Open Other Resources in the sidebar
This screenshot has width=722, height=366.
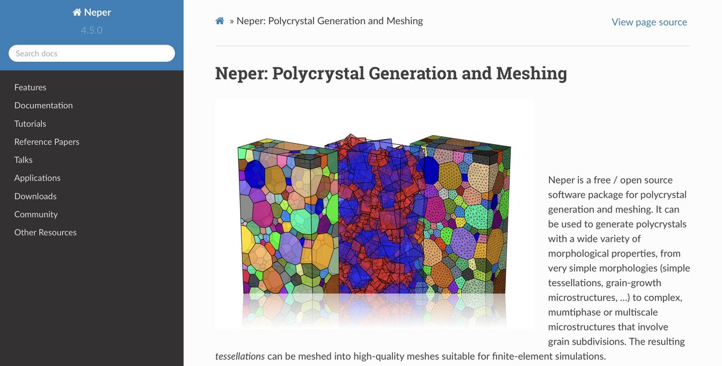click(45, 232)
